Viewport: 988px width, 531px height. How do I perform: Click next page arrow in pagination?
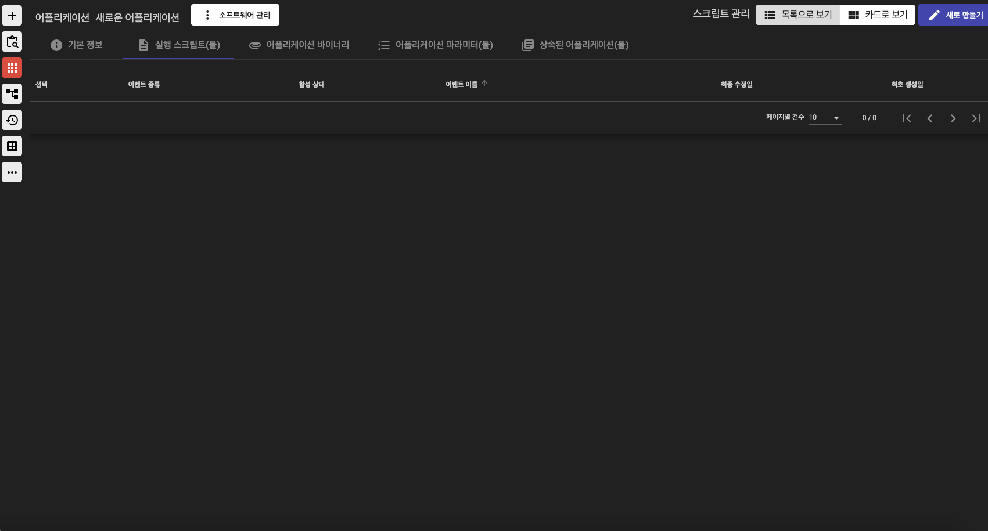pos(953,118)
